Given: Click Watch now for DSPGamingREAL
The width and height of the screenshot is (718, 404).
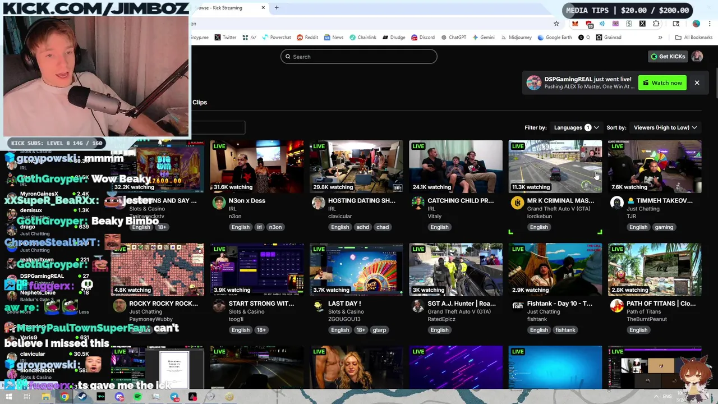Looking at the screenshot, I should (x=662, y=83).
